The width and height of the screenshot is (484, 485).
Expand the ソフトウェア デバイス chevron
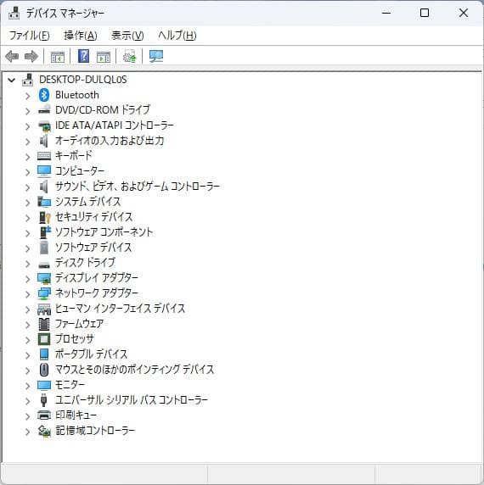point(27,248)
